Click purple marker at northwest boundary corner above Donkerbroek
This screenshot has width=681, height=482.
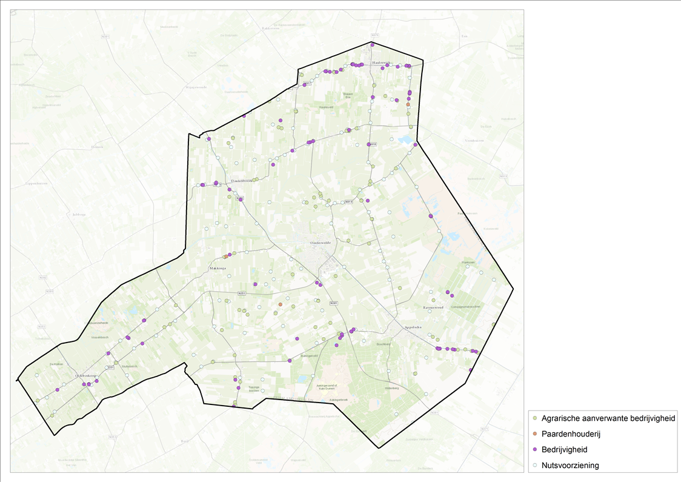click(x=209, y=139)
